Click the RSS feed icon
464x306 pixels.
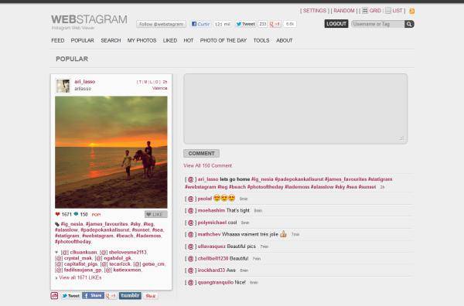(x=411, y=12)
